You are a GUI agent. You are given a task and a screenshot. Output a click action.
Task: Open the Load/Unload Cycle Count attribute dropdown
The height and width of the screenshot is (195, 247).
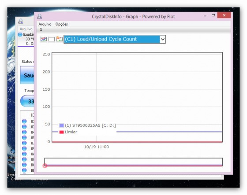115,39
